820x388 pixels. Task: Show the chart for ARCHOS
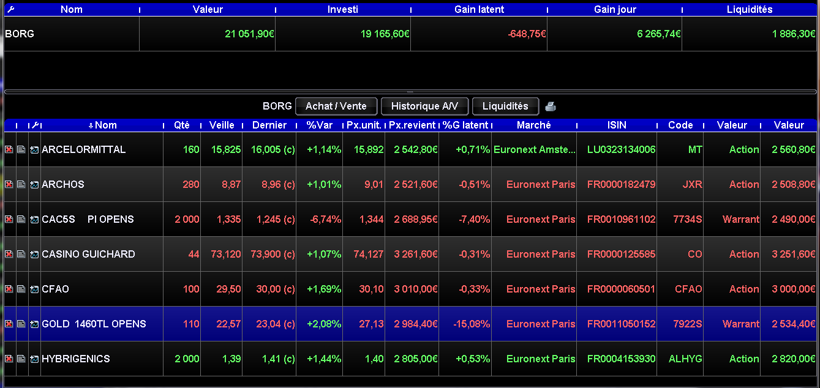[x=34, y=185]
